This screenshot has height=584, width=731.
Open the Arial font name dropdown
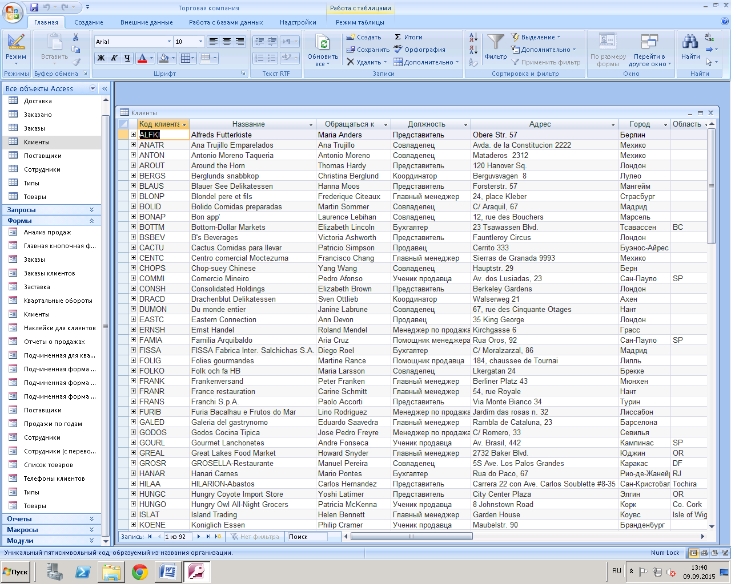click(169, 42)
